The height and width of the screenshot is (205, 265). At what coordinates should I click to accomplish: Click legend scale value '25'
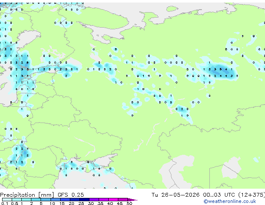pyautogui.click(x=81, y=203)
